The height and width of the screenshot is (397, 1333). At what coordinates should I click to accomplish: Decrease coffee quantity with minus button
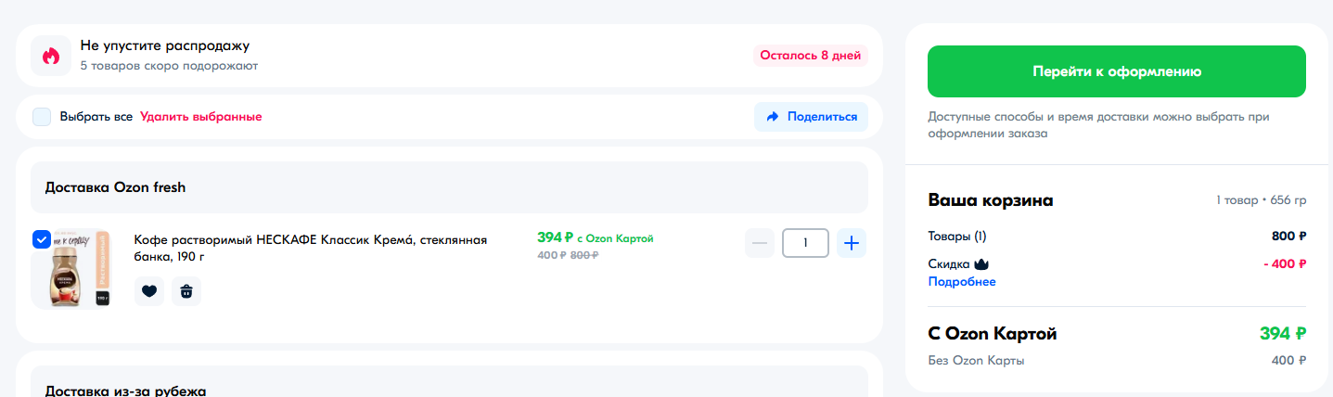(760, 243)
